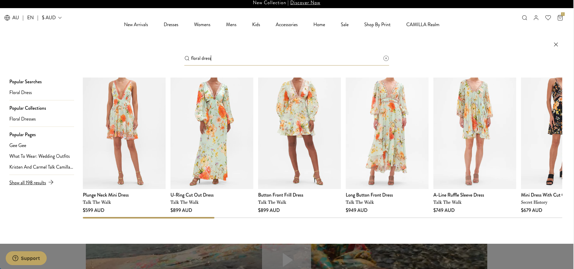Click the arrow next to Show all results
The width and height of the screenshot is (574, 269).
[x=51, y=182]
